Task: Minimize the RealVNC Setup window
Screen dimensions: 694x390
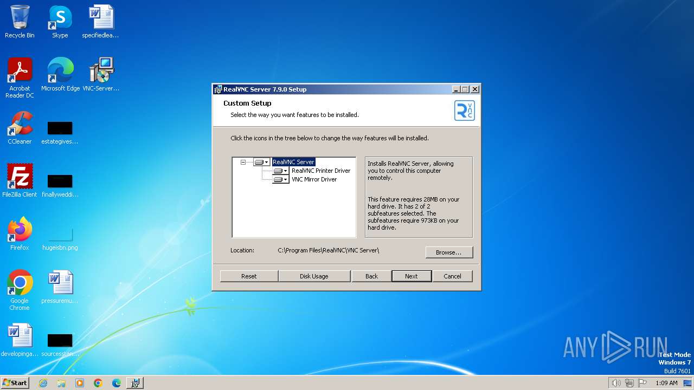Action: point(456,89)
